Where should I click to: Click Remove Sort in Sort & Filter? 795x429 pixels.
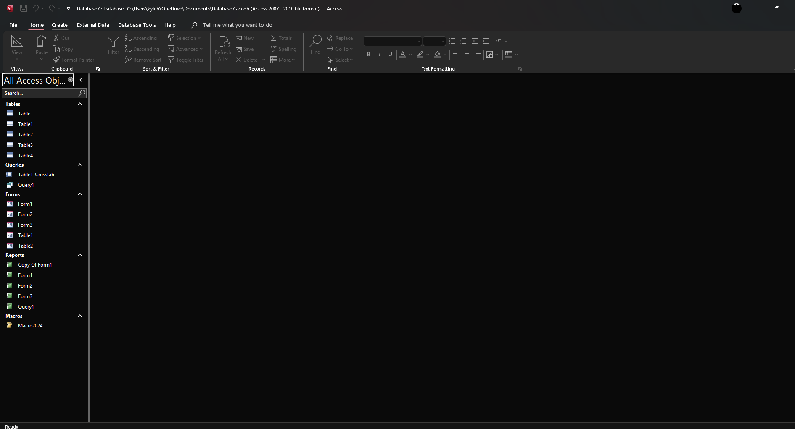coord(143,60)
